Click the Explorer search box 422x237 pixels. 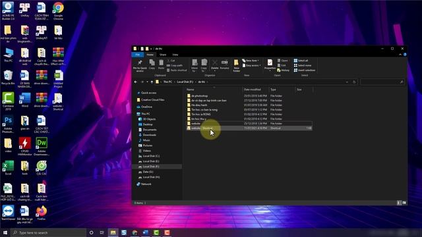click(x=382, y=82)
